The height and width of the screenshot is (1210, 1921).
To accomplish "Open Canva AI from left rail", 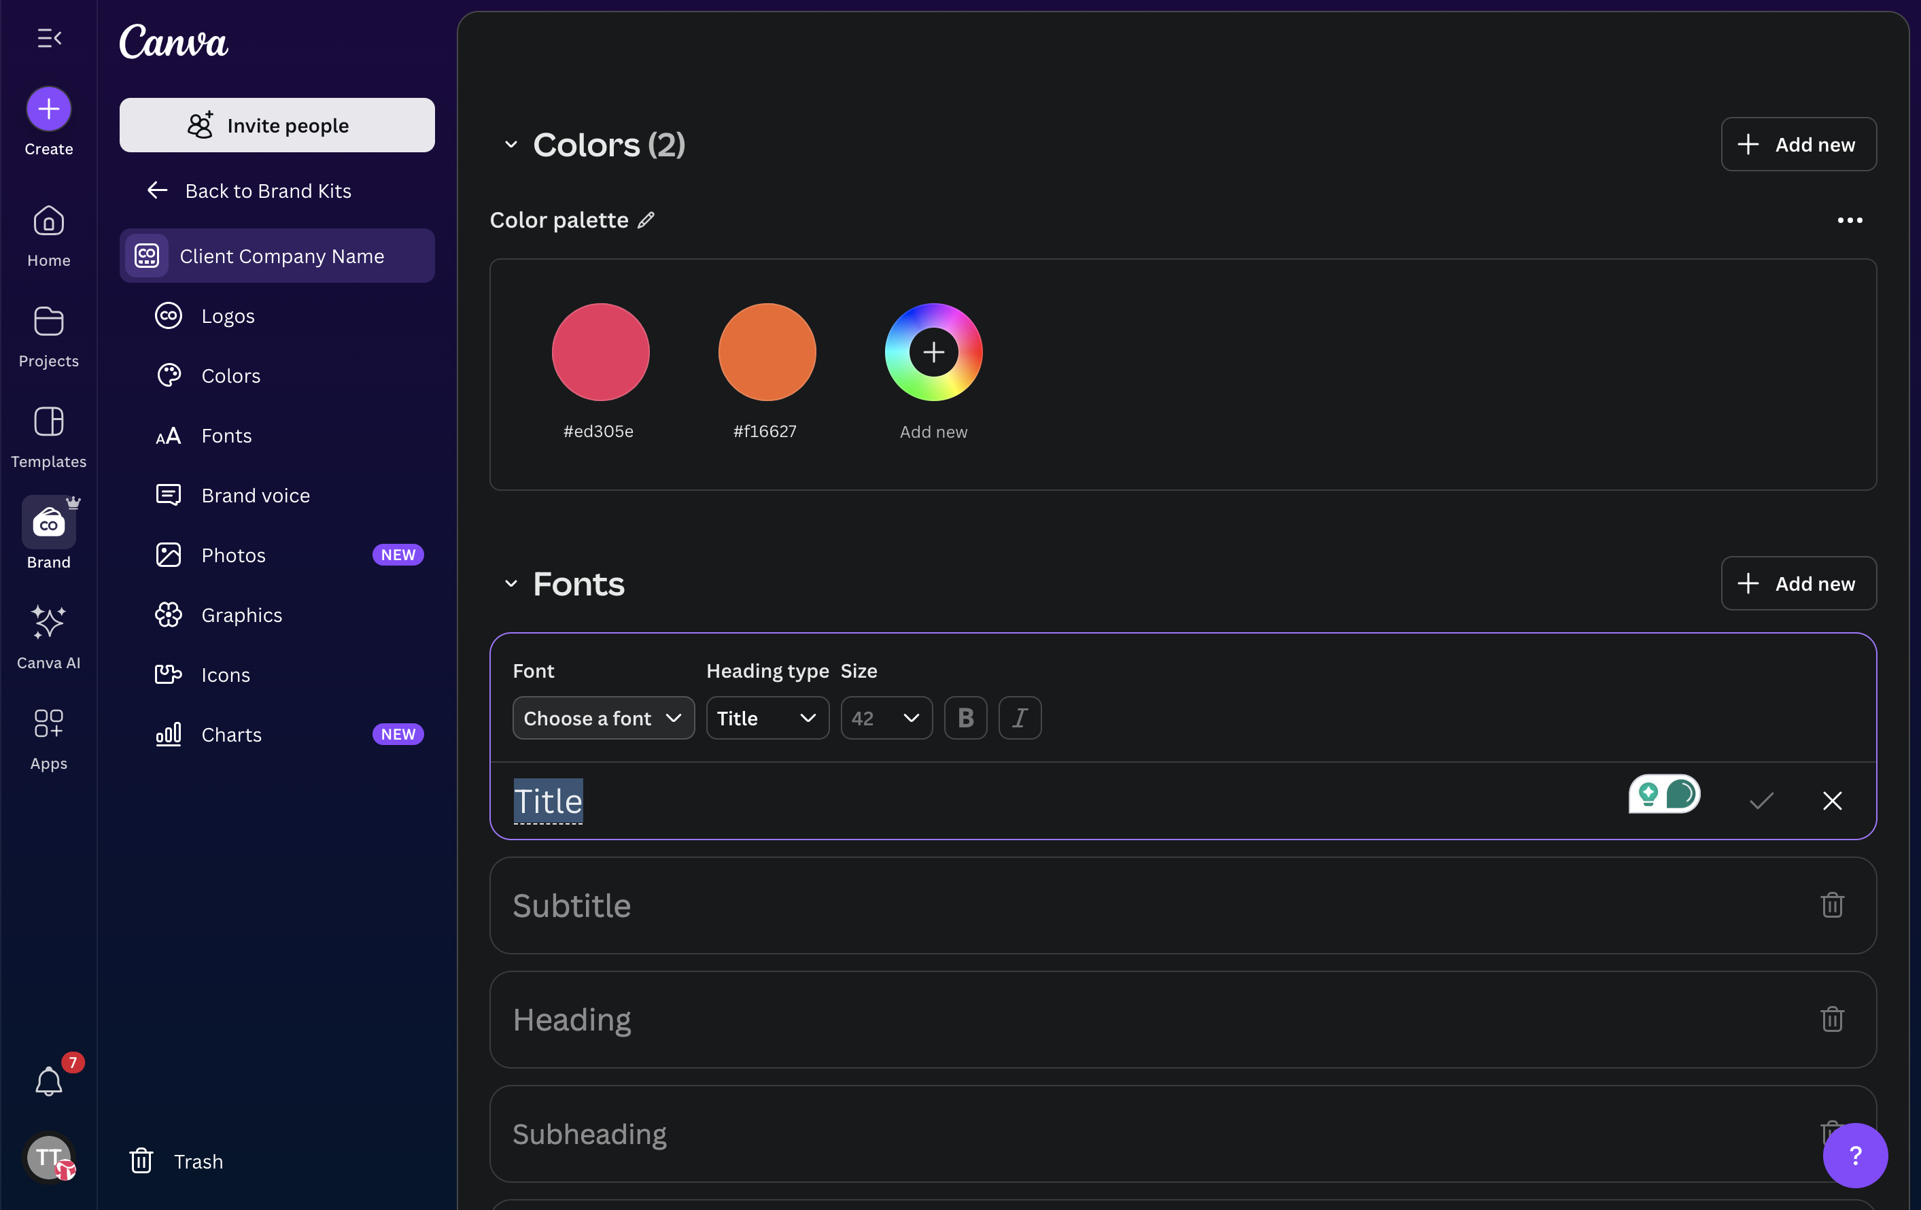I will (x=49, y=638).
